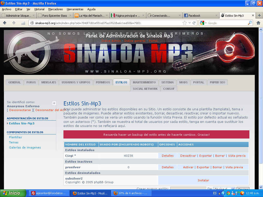Click Desactivar for the Cizgi style
The height and width of the screenshot is (197, 263).
pos(188,156)
